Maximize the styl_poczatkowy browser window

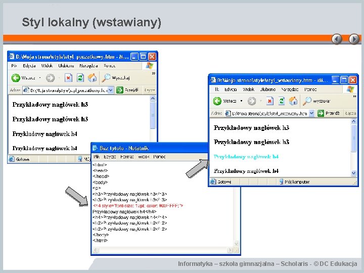click(x=143, y=57)
